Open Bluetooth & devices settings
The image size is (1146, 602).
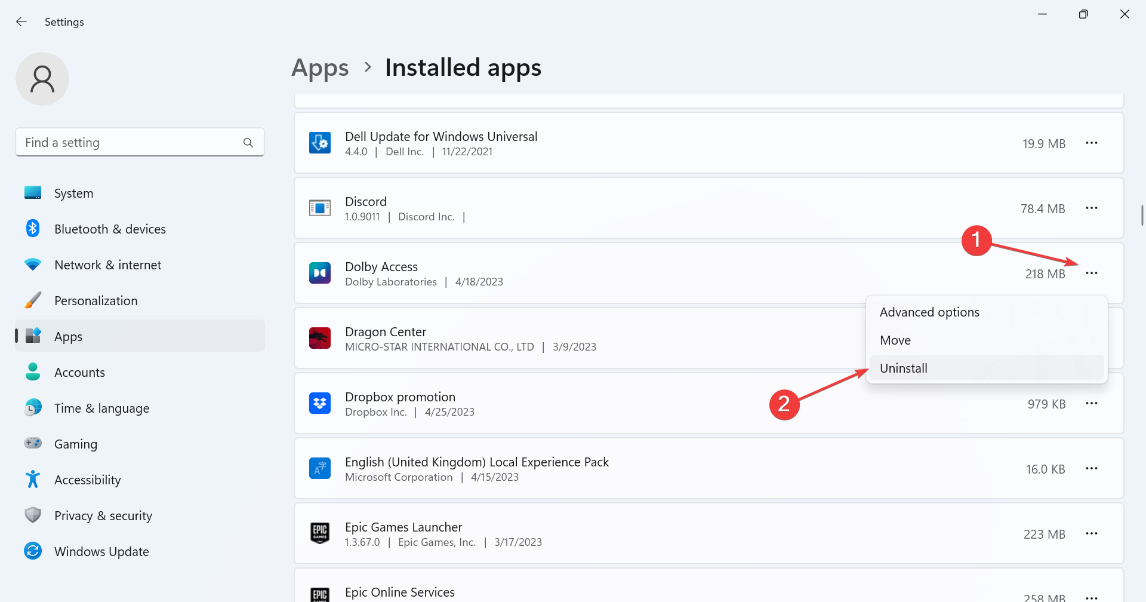click(x=140, y=229)
